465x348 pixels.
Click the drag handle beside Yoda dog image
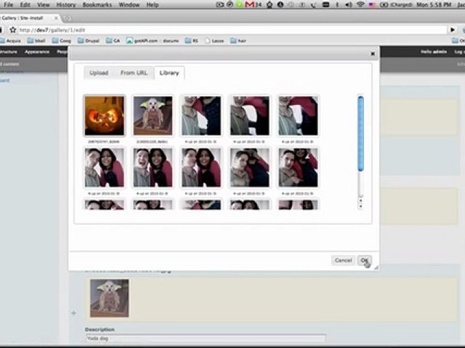tap(74, 313)
